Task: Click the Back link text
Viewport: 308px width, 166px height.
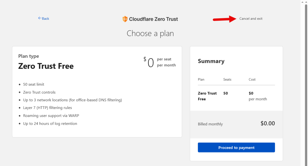Action: [46, 18]
